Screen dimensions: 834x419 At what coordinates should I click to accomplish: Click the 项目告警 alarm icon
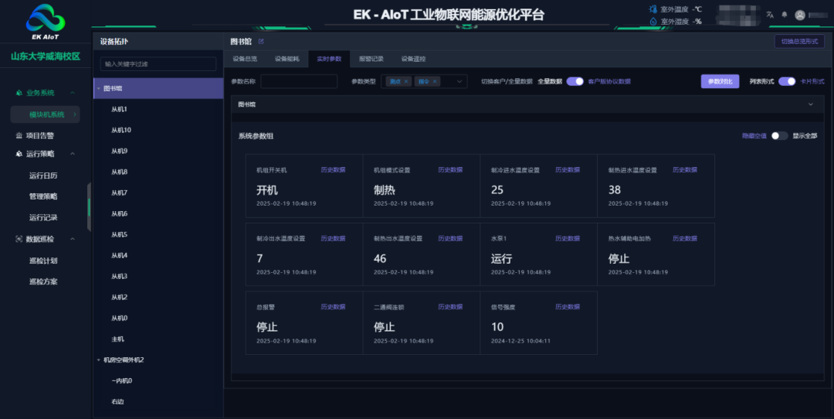pyautogui.click(x=19, y=135)
